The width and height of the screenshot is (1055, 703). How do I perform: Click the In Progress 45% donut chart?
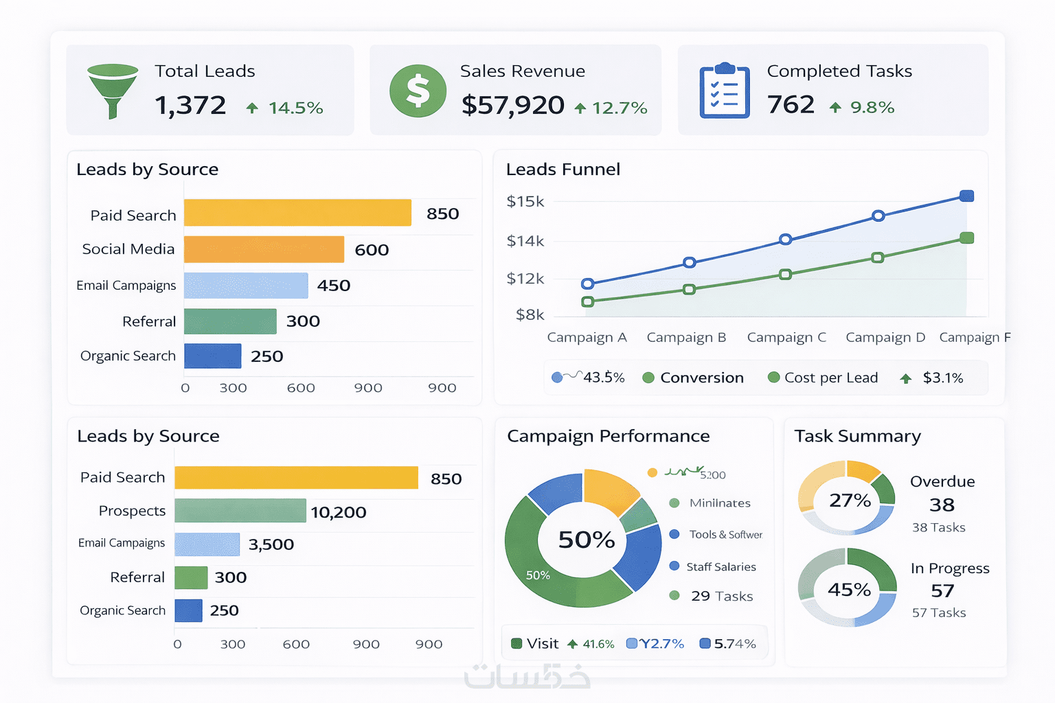tap(847, 587)
